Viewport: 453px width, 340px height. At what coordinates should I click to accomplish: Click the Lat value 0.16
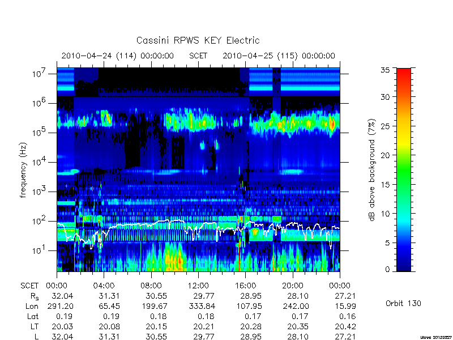pyautogui.click(x=348, y=316)
